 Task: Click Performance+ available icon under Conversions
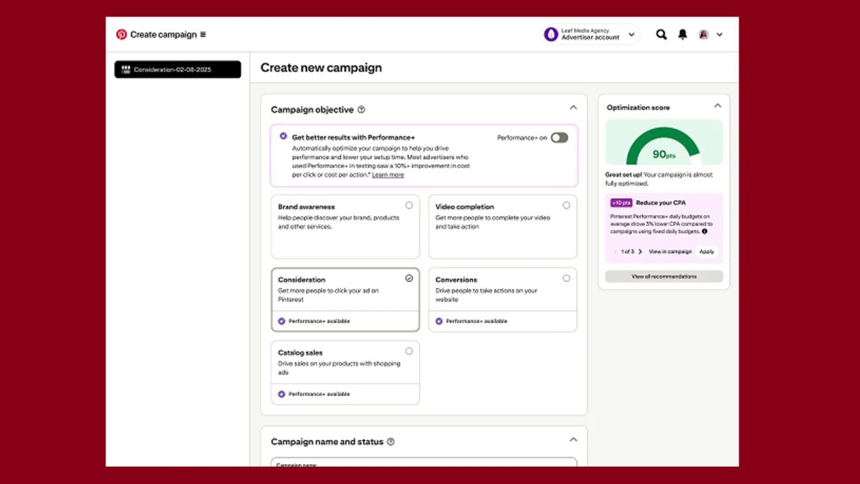click(439, 321)
